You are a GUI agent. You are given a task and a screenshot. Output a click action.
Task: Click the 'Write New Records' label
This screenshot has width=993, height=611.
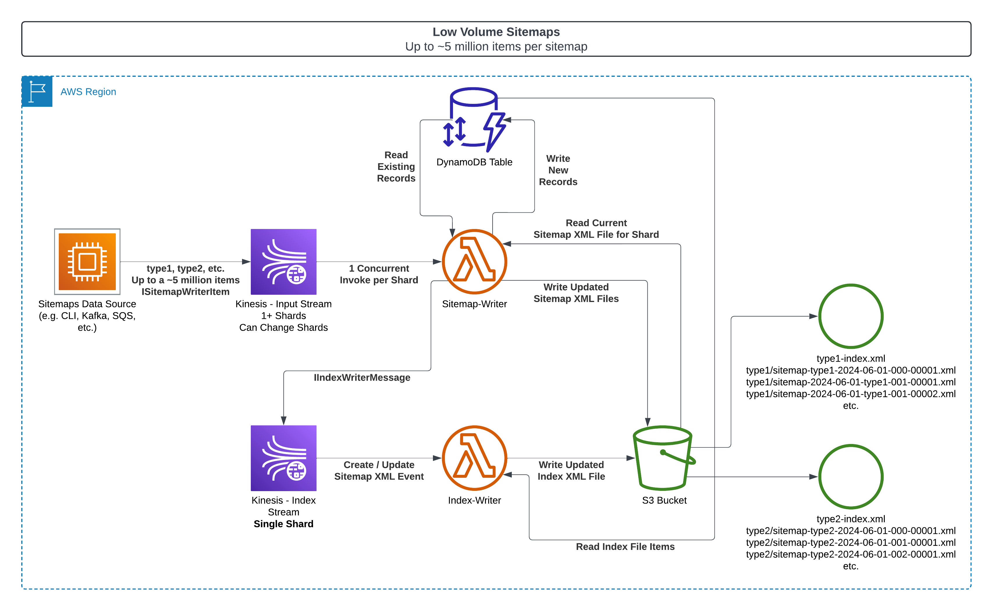pyautogui.click(x=558, y=170)
